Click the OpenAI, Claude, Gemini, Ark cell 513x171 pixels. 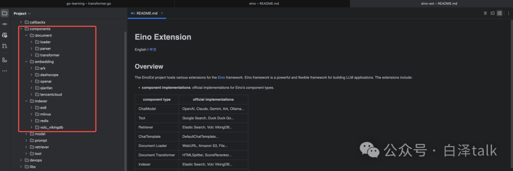(x=213, y=109)
